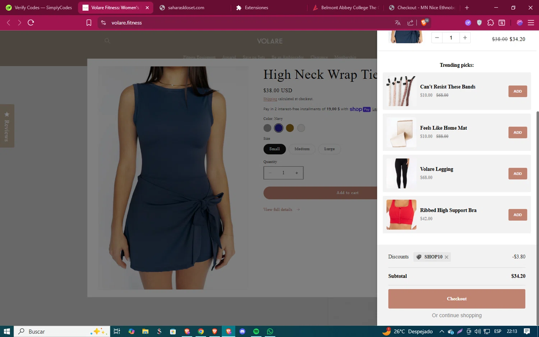
Task: Open Ribbed High Support Bra thumbnail
Action: (401, 214)
